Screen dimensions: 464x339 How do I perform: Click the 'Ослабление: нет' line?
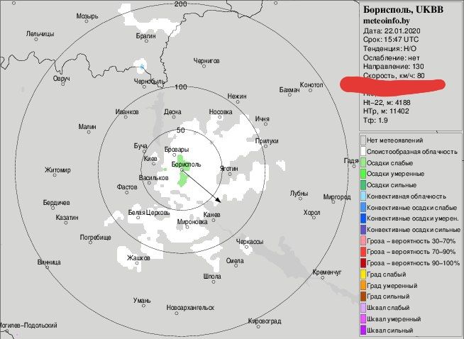click(x=391, y=57)
